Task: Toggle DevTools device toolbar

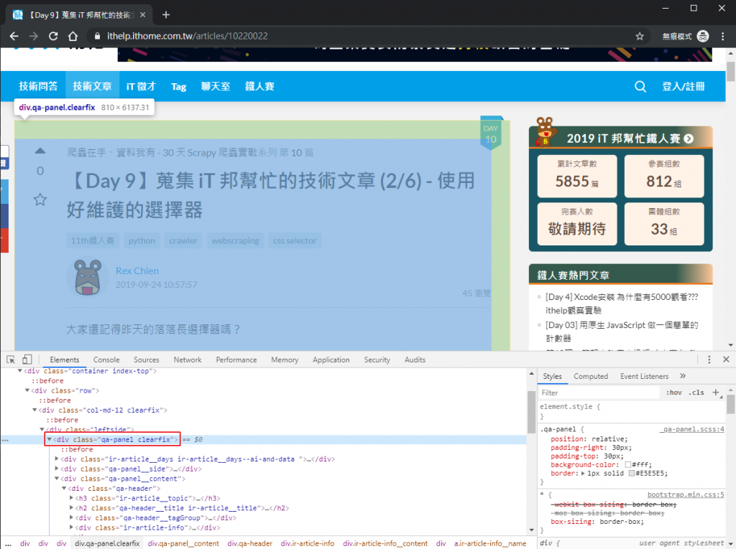Action: tap(27, 360)
